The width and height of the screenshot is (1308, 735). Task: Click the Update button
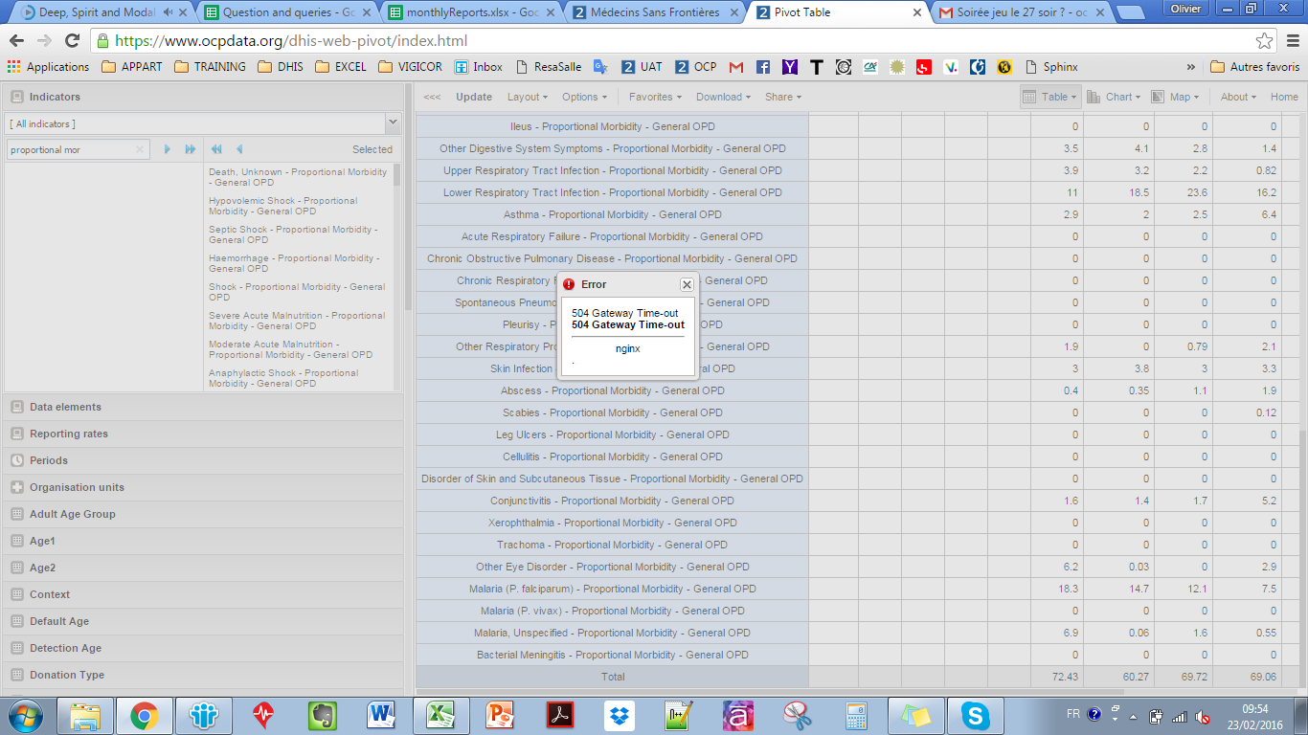(474, 97)
